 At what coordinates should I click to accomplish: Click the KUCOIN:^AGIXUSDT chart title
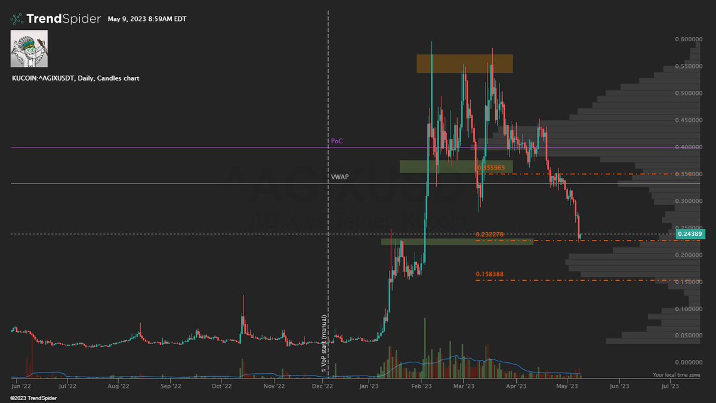point(75,78)
